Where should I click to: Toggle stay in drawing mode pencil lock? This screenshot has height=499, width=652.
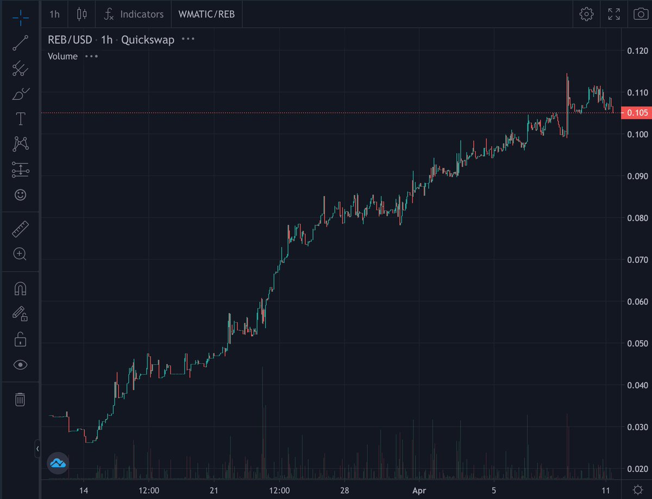click(x=20, y=314)
